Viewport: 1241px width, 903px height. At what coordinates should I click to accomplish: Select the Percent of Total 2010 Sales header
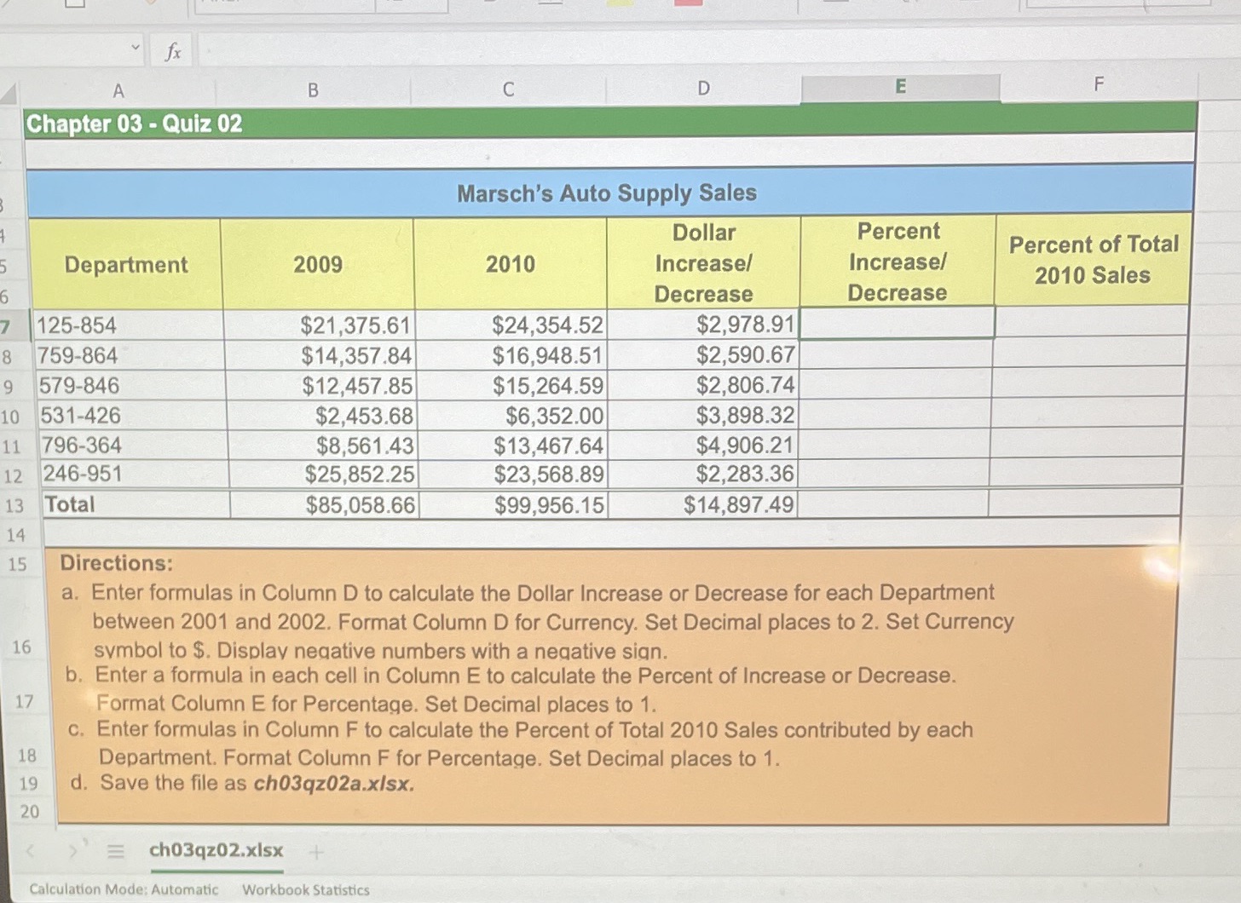click(x=1094, y=259)
